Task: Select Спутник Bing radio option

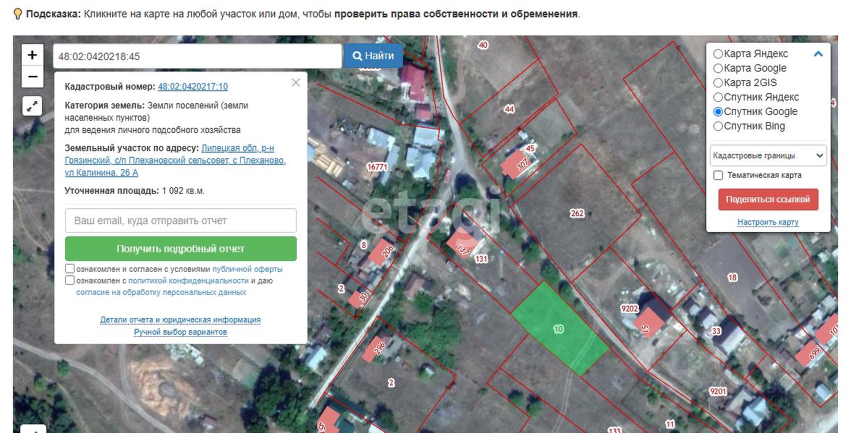Action: point(718,126)
